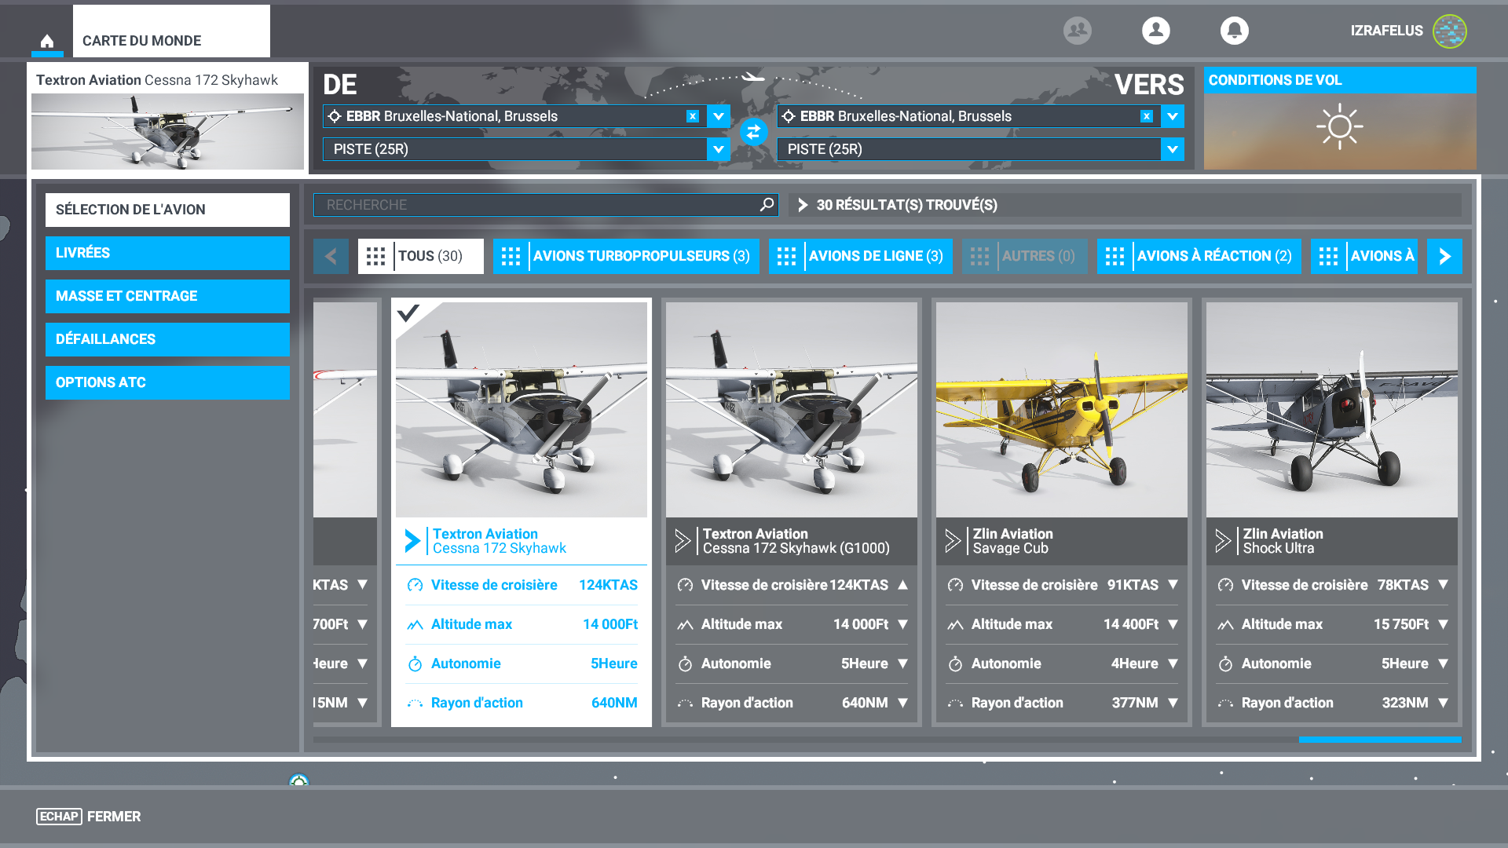Click the arrival airport target icon
The width and height of the screenshot is (1508, 848).
[789, 116]
